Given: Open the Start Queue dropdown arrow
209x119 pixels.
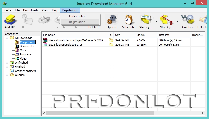Looking at the screenshot, I should (x=156, y=22).
